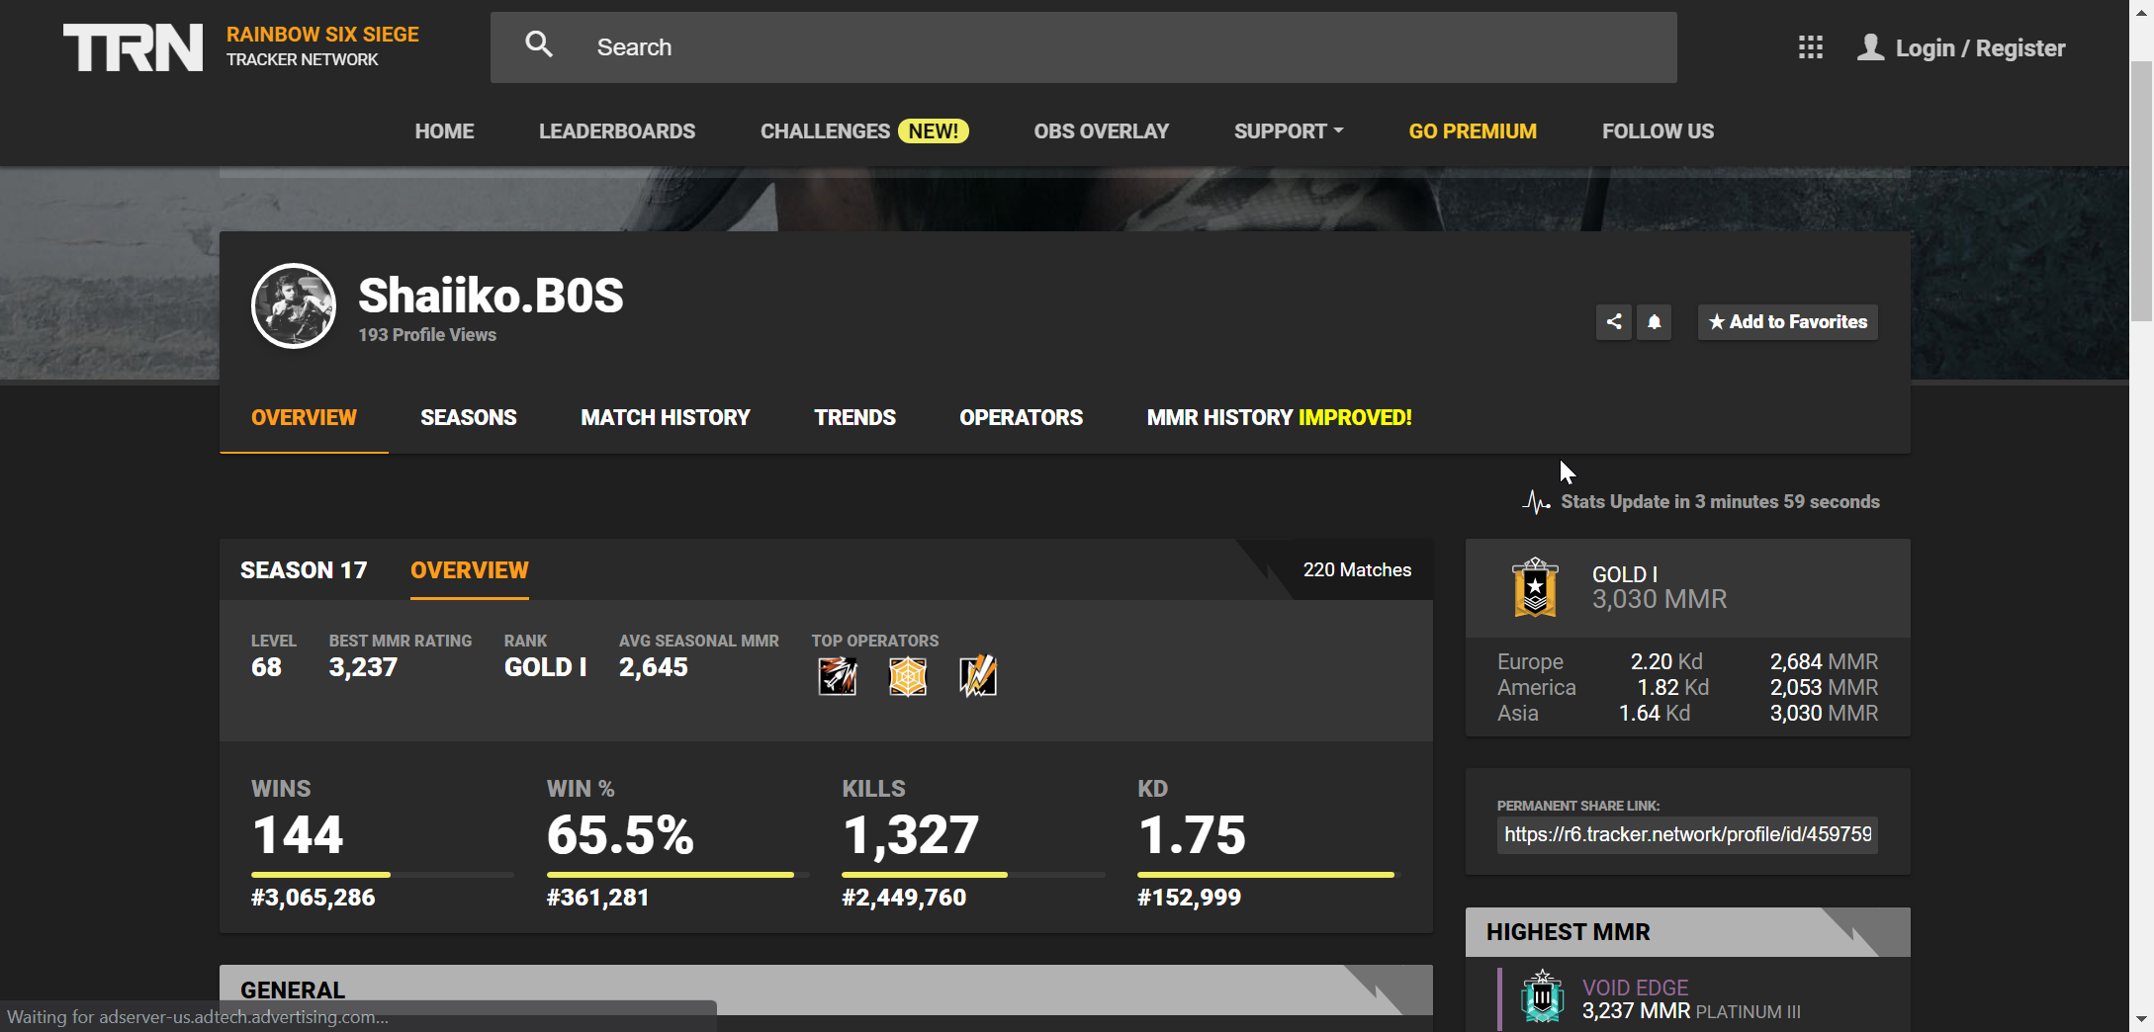Switch to the Match History tab
Viewport: 2154px width, 1032px height.
665,418
